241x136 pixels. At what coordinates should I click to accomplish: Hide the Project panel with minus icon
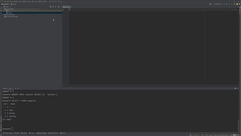tap(61, 7)
